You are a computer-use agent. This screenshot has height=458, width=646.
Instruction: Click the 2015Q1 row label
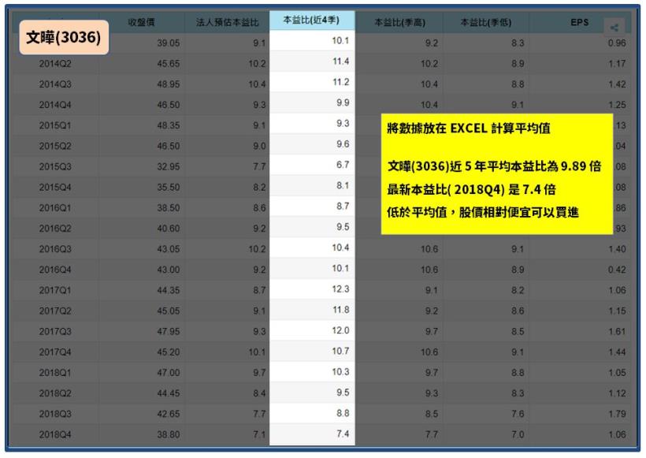pyautogui.click(x=55, y=125)
